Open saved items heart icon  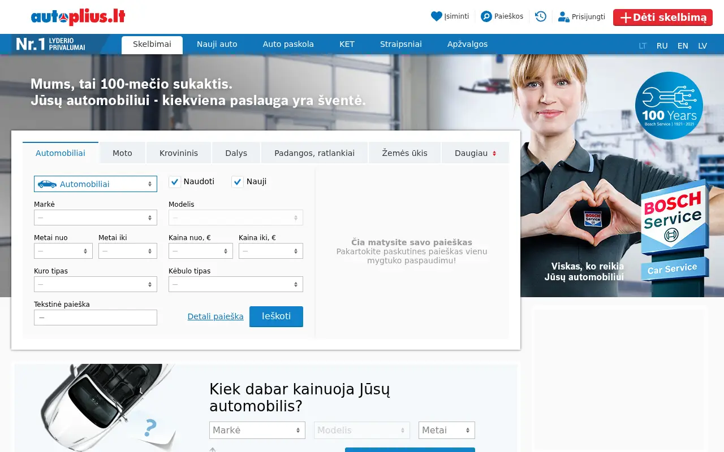(x=436, y=16)
